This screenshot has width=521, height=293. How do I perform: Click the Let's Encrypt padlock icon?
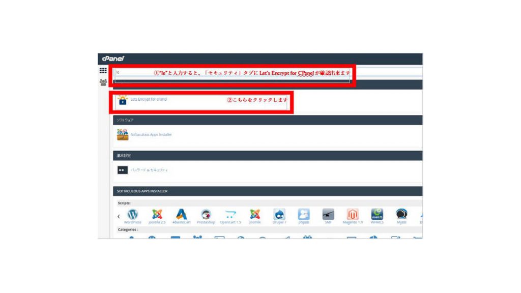[x=122, y=100]
